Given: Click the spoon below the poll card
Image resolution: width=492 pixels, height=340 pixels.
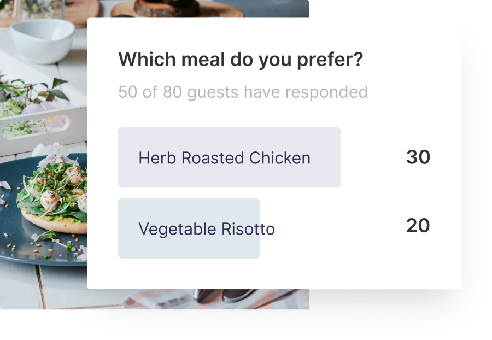Looking at the screenshot, I should (229, 296).
